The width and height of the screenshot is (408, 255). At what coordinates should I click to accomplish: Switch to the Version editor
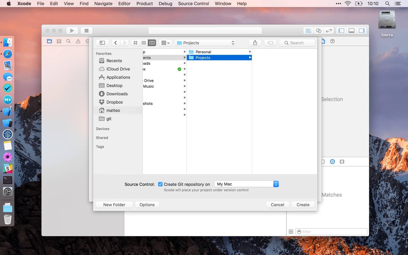pyautogui.click(x=329, y=31)
